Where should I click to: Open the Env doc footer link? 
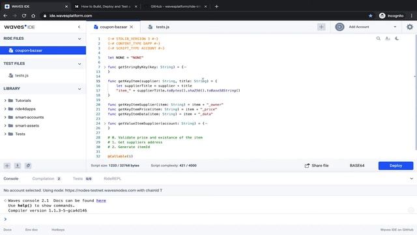coord(31,230)
